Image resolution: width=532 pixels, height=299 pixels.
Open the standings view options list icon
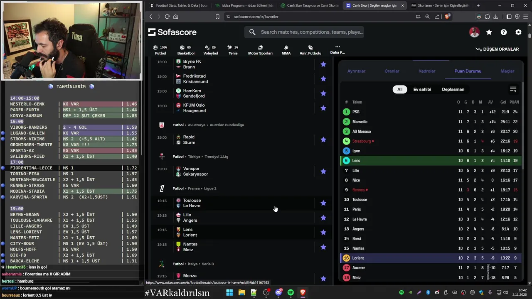tap(513, 89)
